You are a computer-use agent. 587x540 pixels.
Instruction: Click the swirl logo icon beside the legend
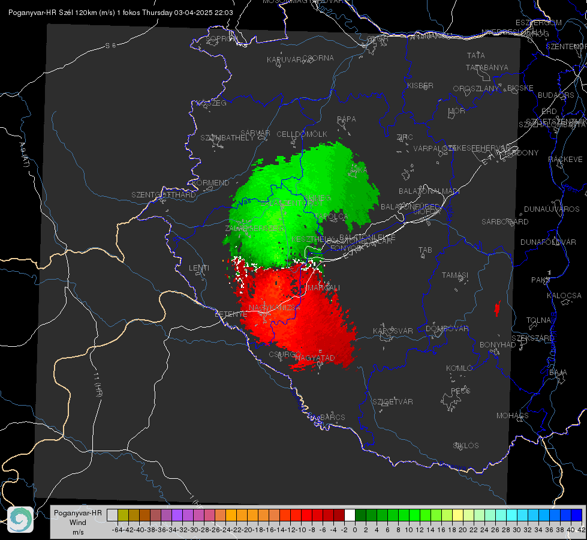tap(20, 520)
